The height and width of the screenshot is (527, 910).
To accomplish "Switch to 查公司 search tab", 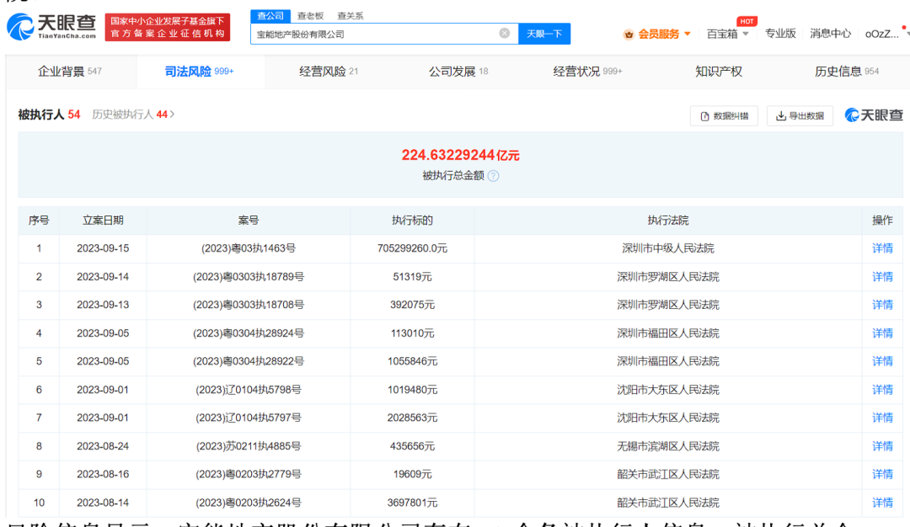I will 270,16.
